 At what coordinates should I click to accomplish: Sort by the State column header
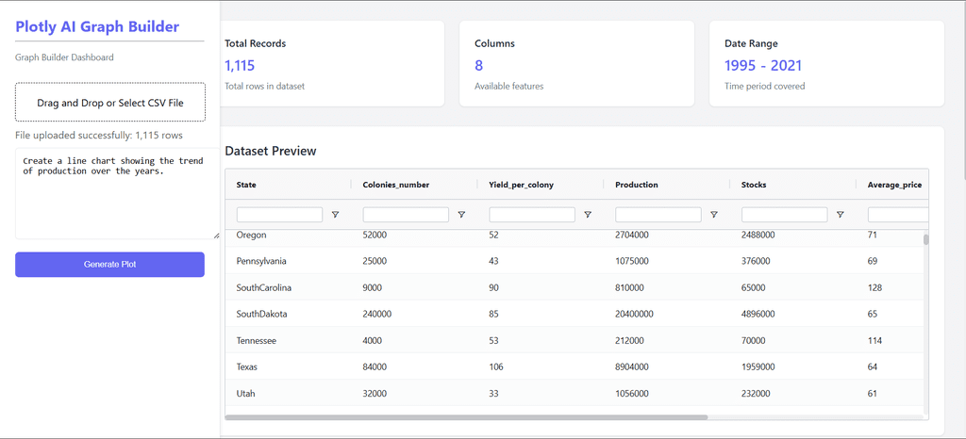[x=246, y=185]
